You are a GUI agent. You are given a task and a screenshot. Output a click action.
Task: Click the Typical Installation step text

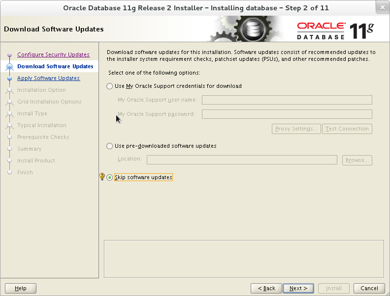point(42,125)
